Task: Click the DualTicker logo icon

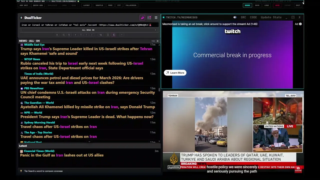Action: 21,18
